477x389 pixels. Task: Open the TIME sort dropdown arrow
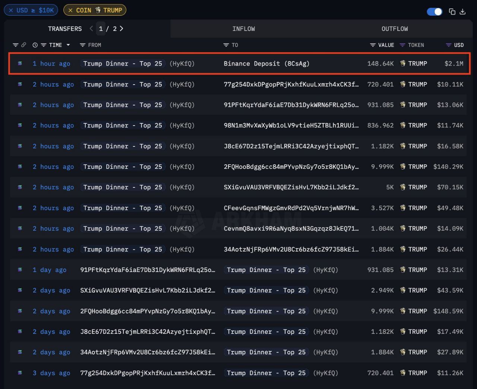tap(68, 45)
